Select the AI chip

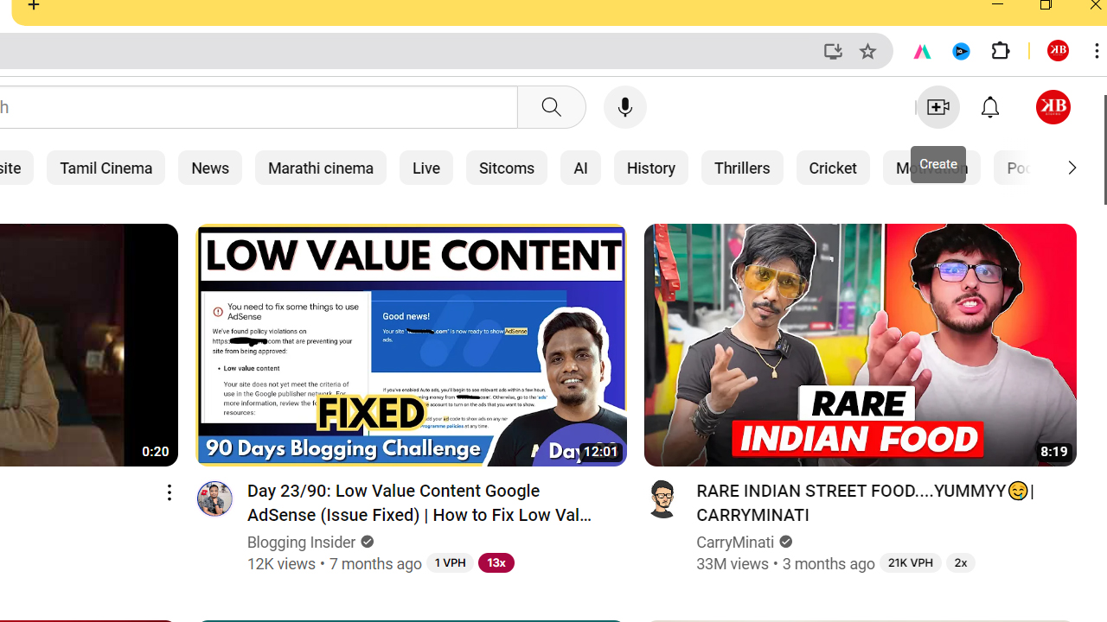pos(580,168)
